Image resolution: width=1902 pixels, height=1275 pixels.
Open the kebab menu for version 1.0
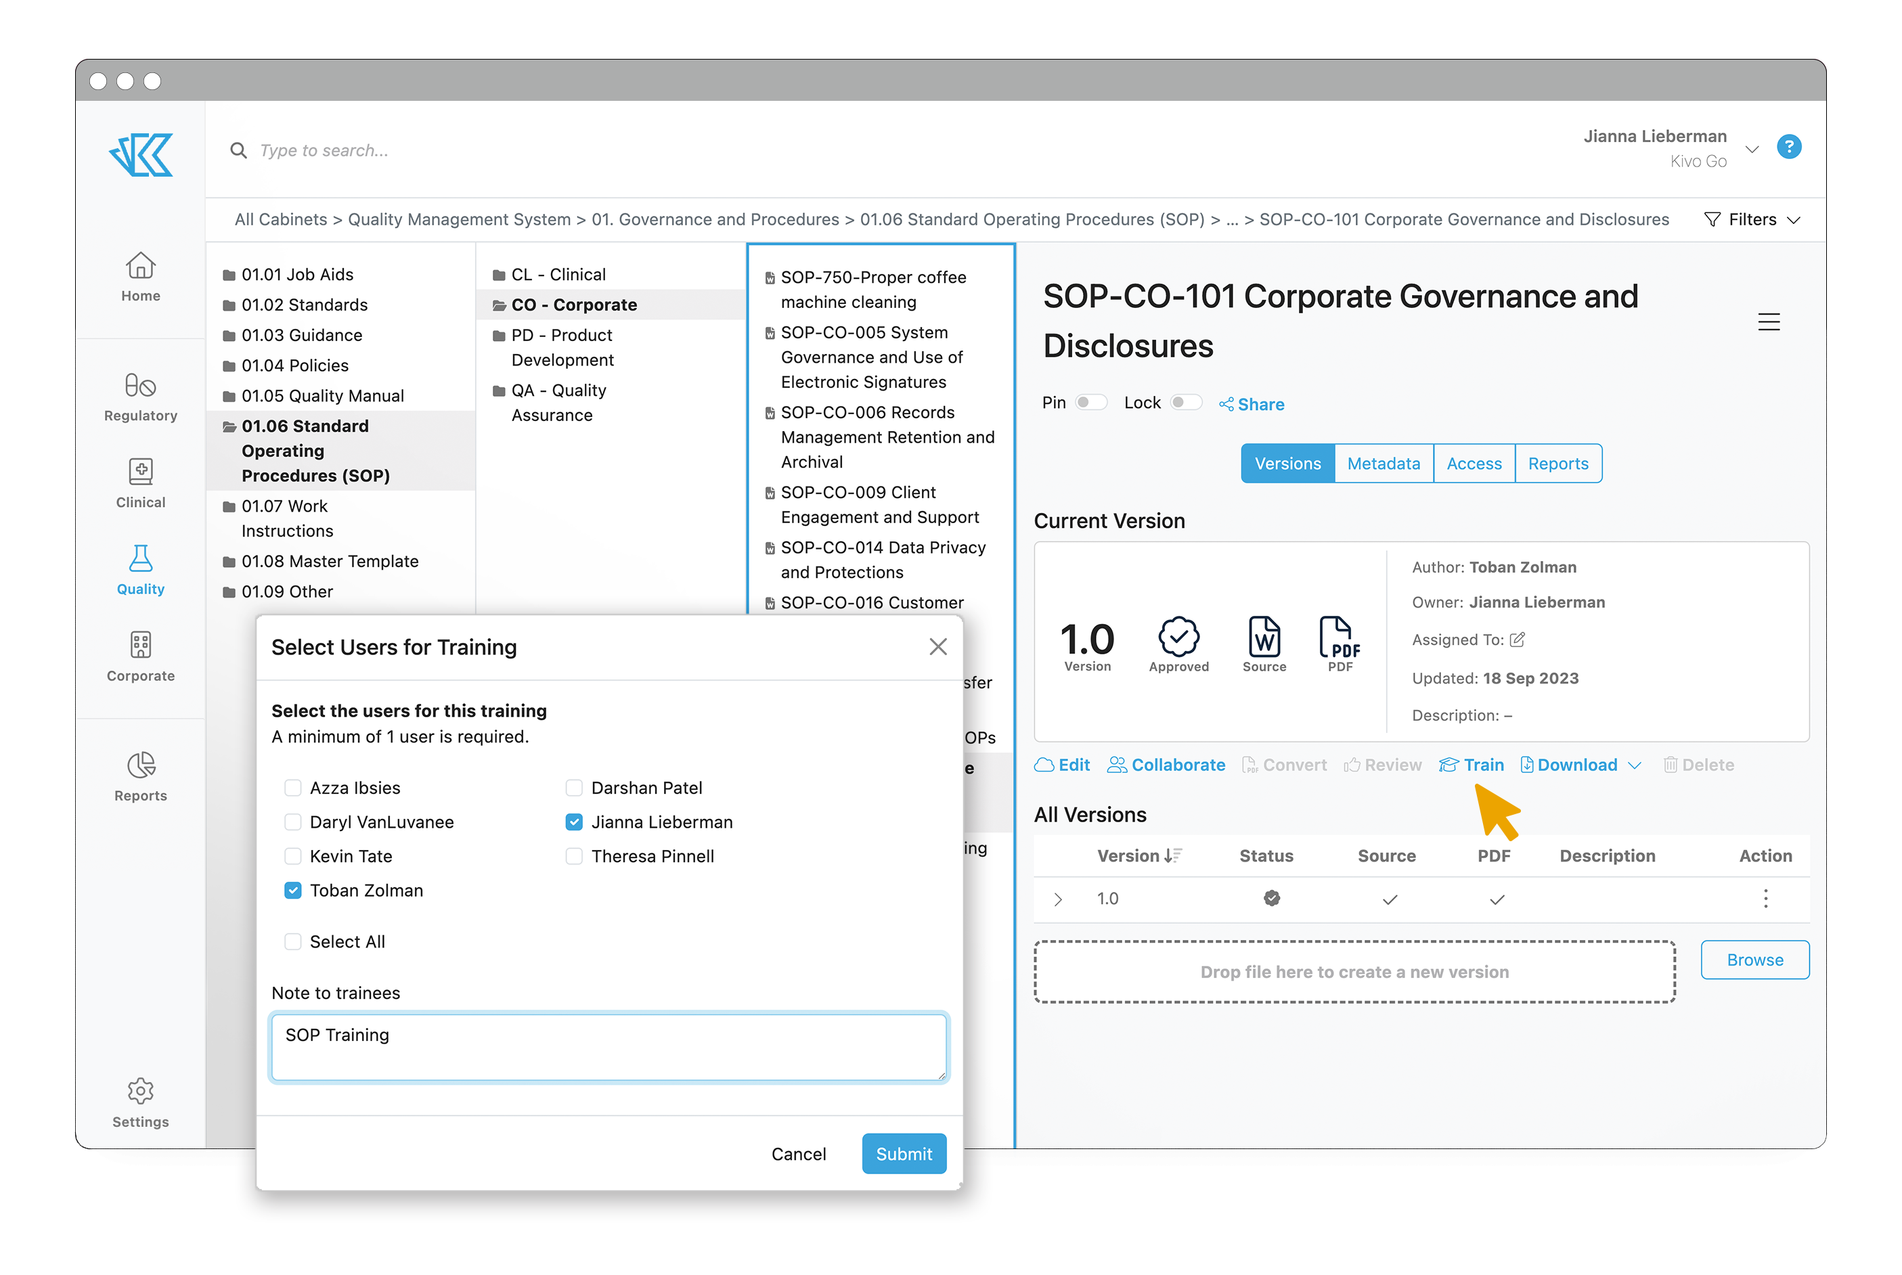1765,899
